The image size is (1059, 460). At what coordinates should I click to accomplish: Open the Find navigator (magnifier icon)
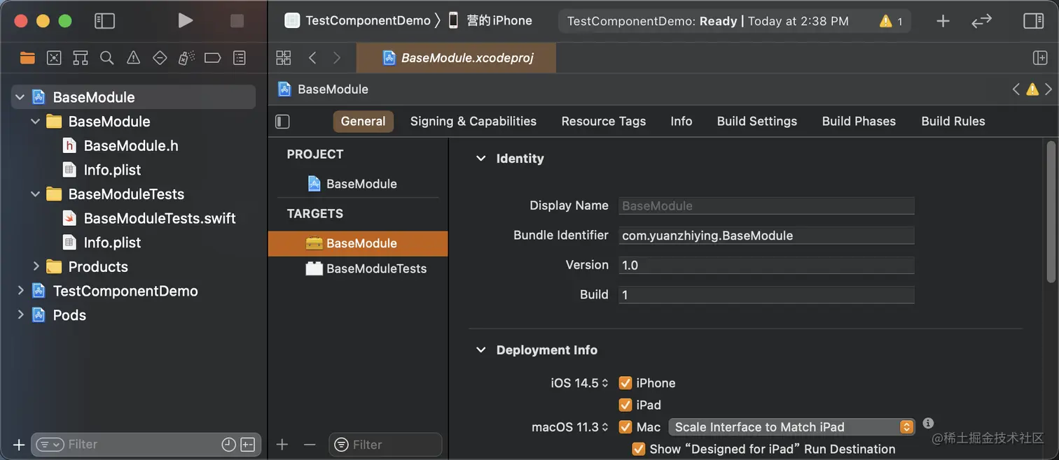(x=106, y=58)
